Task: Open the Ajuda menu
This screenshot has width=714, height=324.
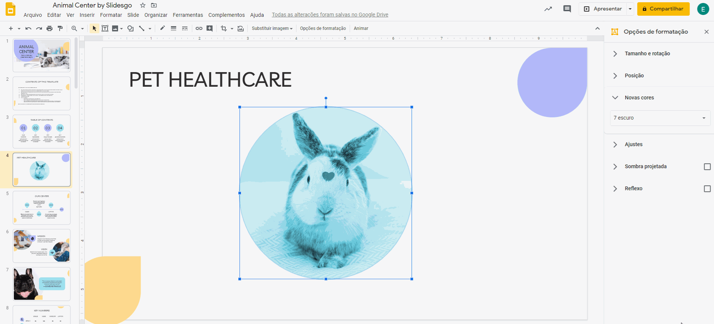Action: [257, 15]
